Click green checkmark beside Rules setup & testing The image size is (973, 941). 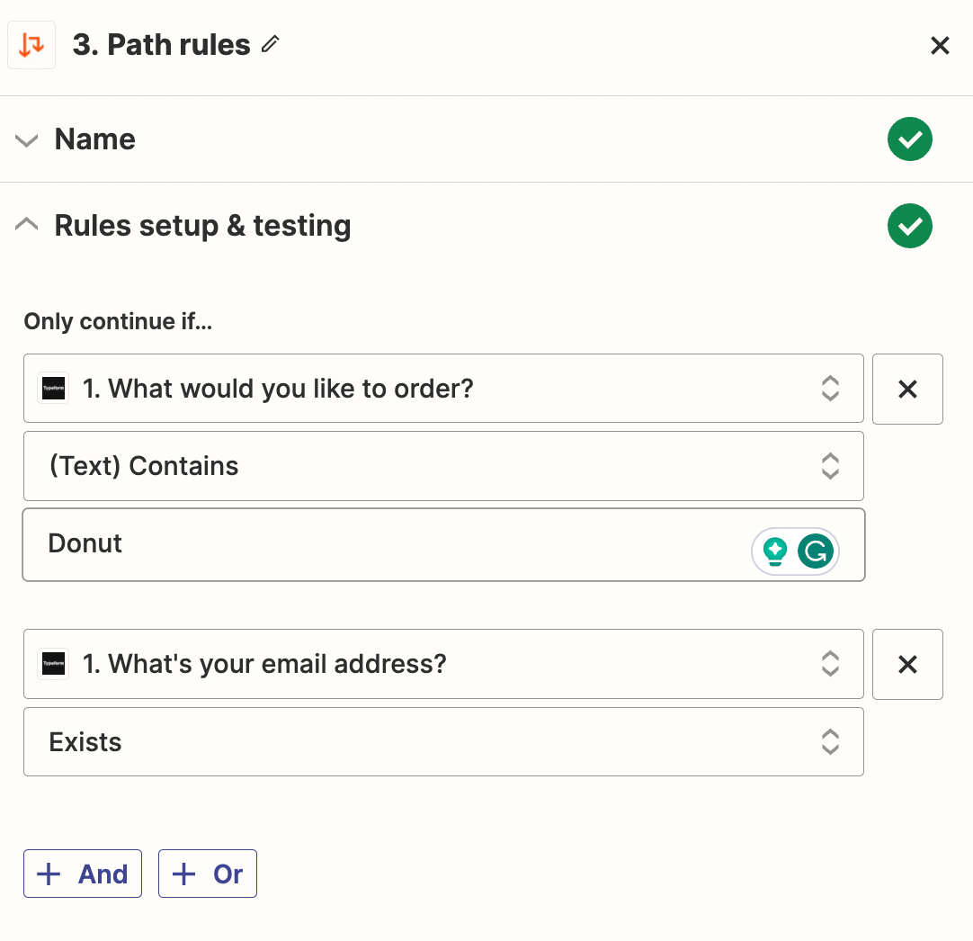[909, 226]
